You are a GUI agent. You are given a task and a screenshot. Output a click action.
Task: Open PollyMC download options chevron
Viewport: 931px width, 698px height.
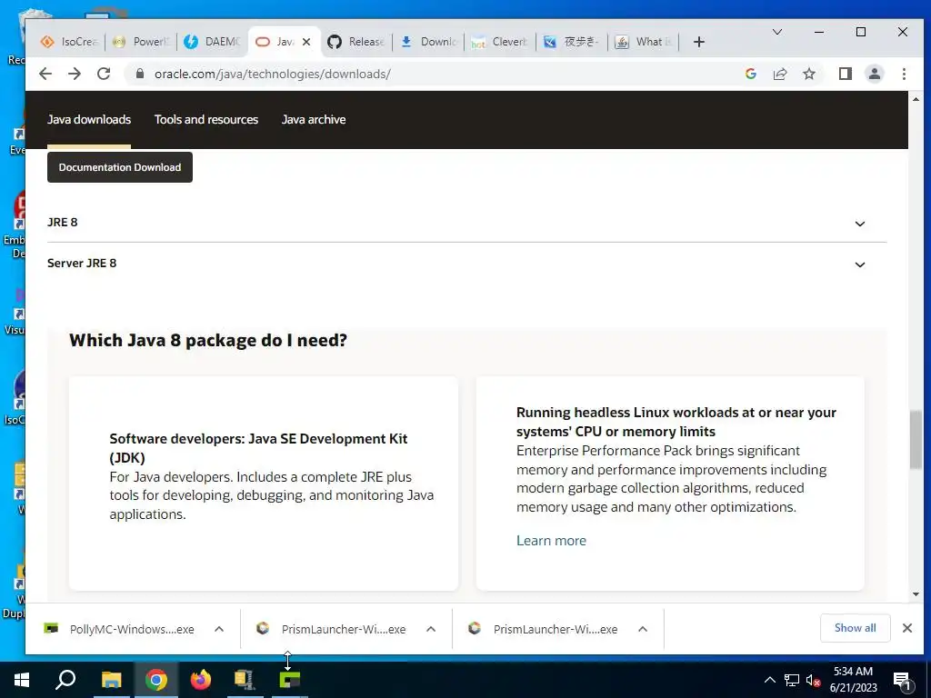click(x=219, y=629)
